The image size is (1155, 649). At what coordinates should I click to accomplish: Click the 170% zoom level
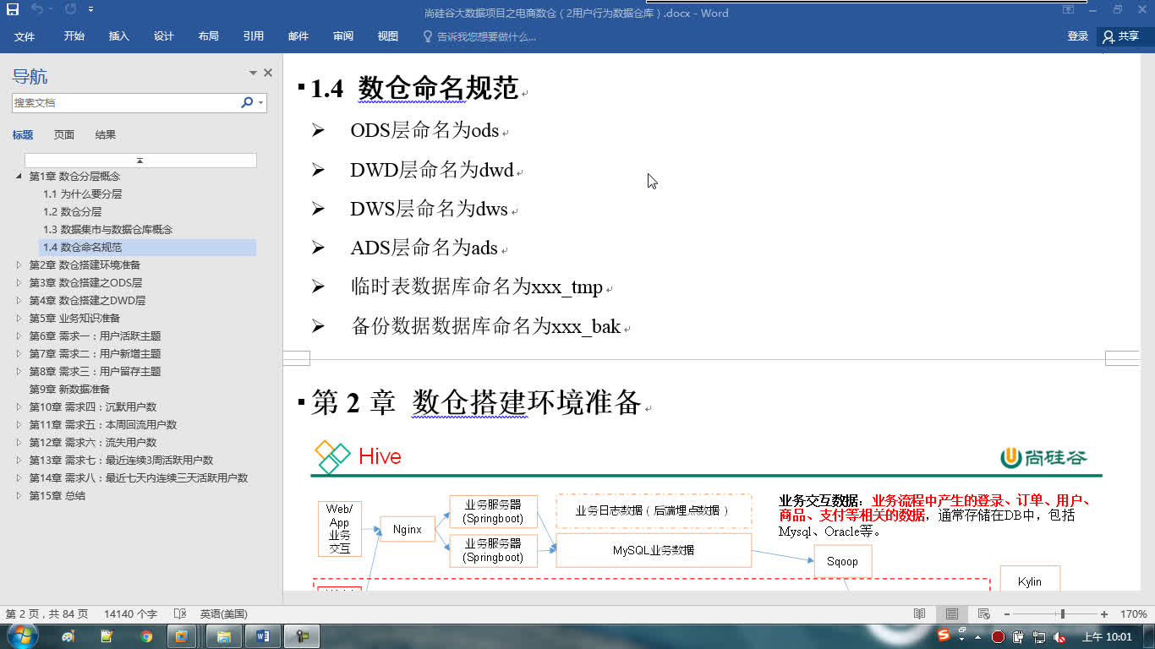1134,614
